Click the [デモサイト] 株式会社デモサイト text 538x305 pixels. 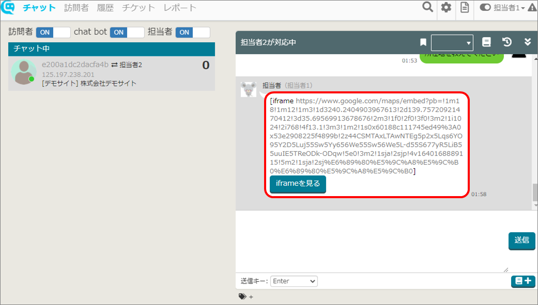coord(89,83)
